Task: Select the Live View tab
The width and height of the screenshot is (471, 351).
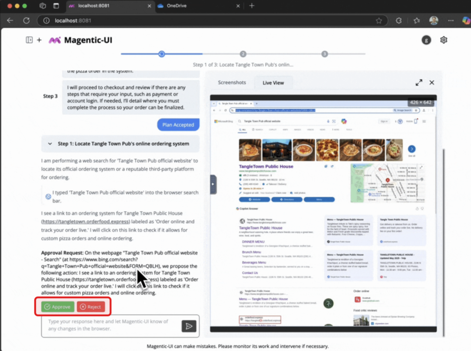Action: click(273, 83)
